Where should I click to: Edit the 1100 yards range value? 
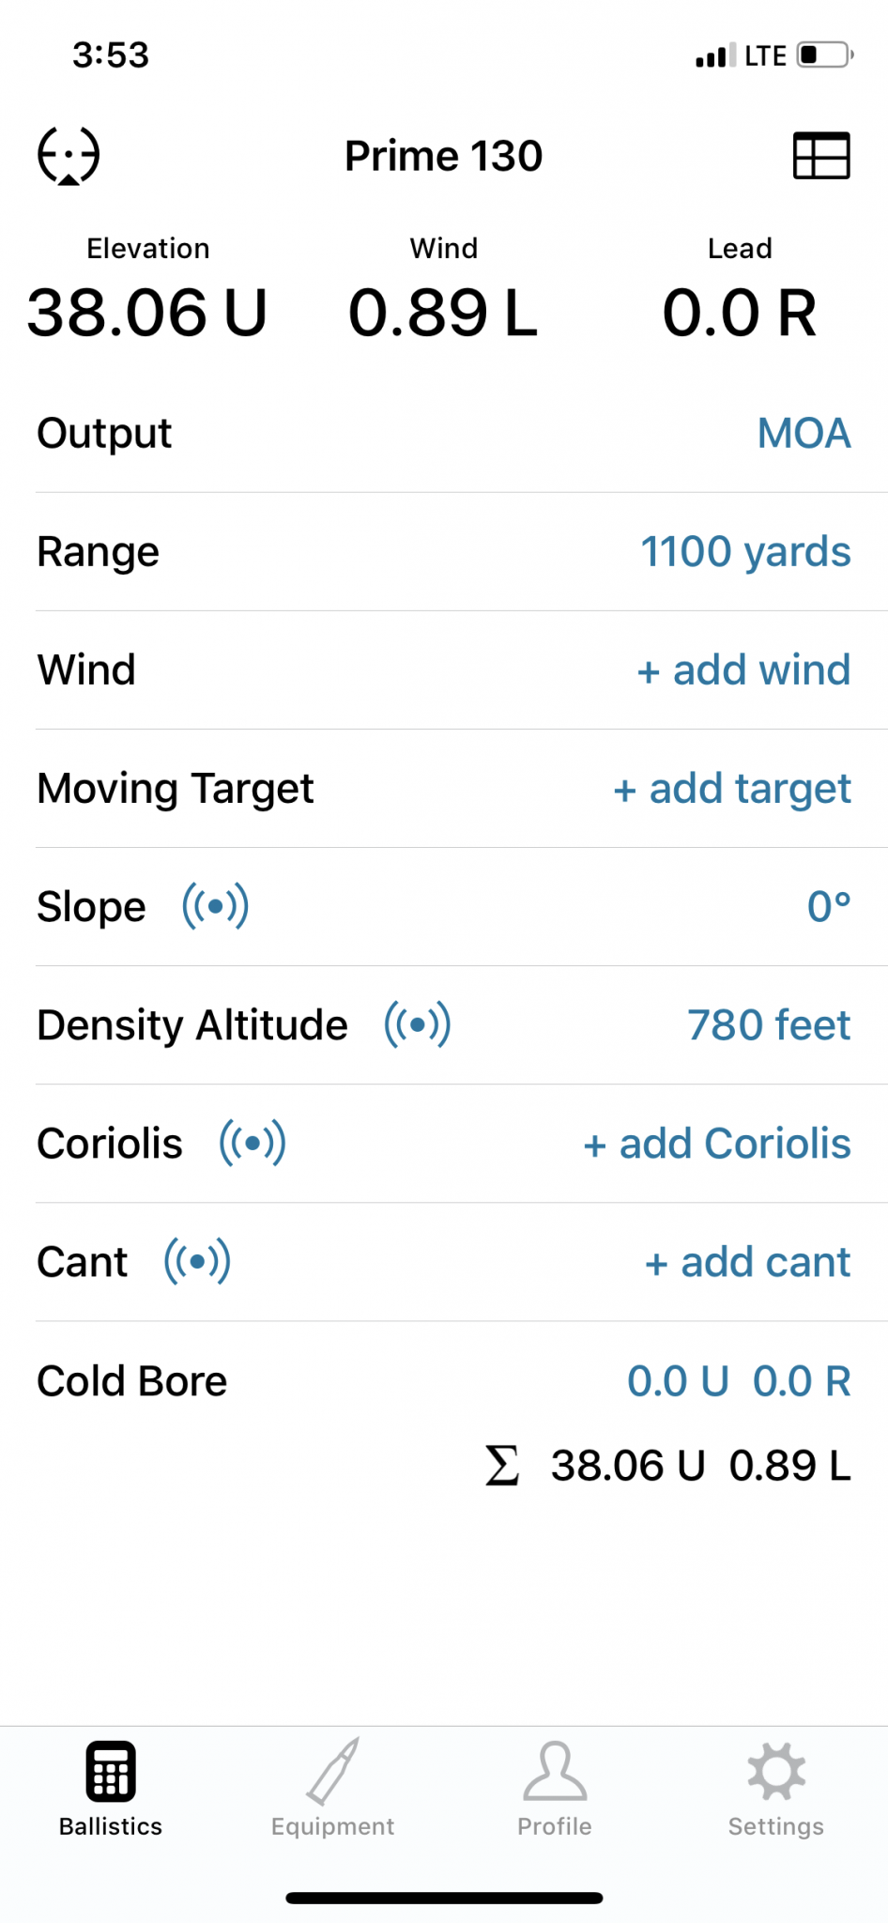tap(746, 552)
